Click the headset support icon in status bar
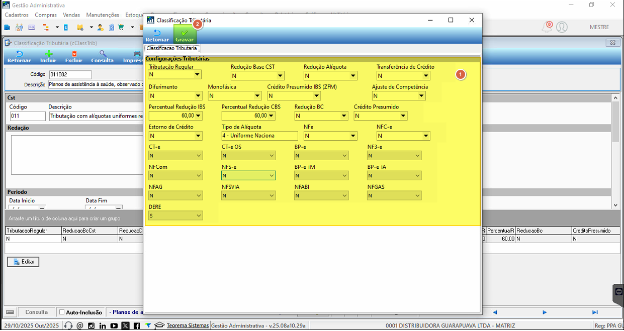624x331 pixels. pyautogui.click(x=69, y=325)
